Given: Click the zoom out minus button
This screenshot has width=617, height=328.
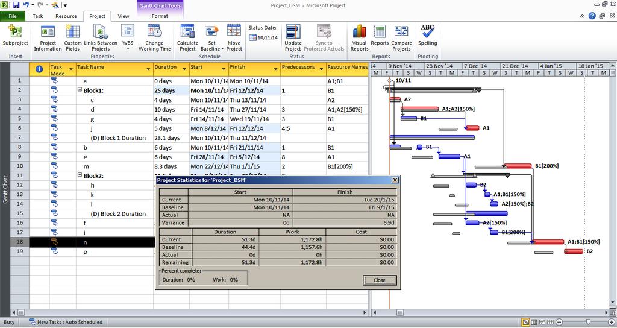Looking at the screenshot, I should tap(559, 323).
